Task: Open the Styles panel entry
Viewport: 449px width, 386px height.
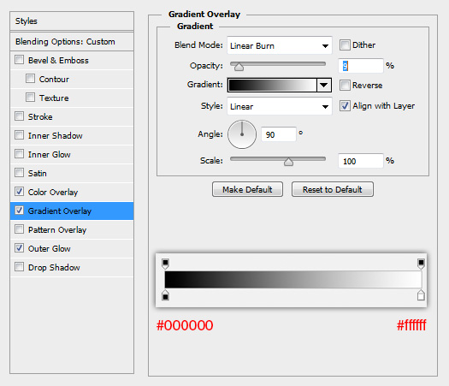Action: [72, 21]
